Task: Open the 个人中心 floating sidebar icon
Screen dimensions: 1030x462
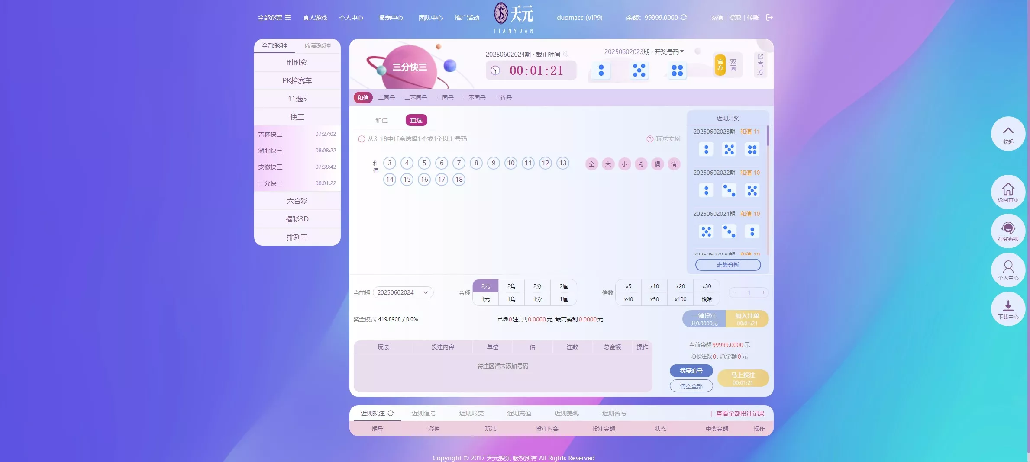Action: point(1008,270)
